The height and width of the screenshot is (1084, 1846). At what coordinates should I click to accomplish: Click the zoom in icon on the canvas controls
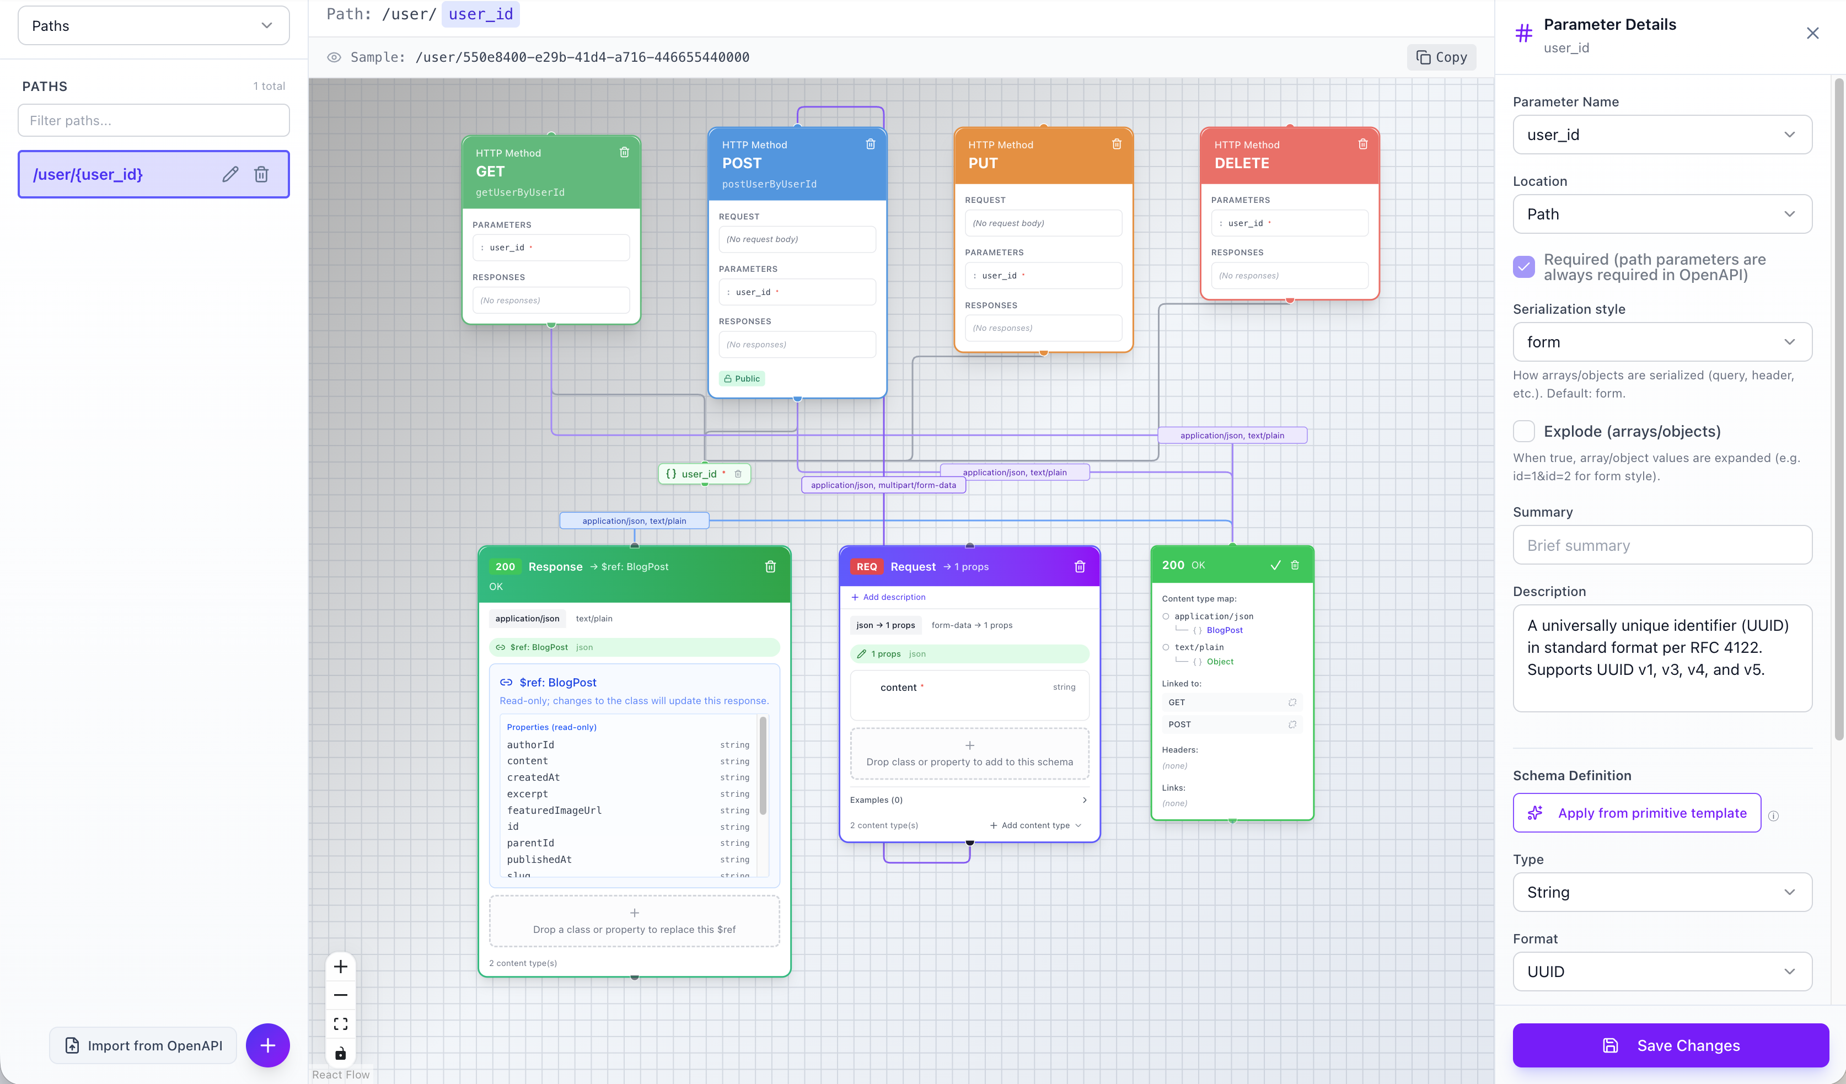tap(341, 966)
